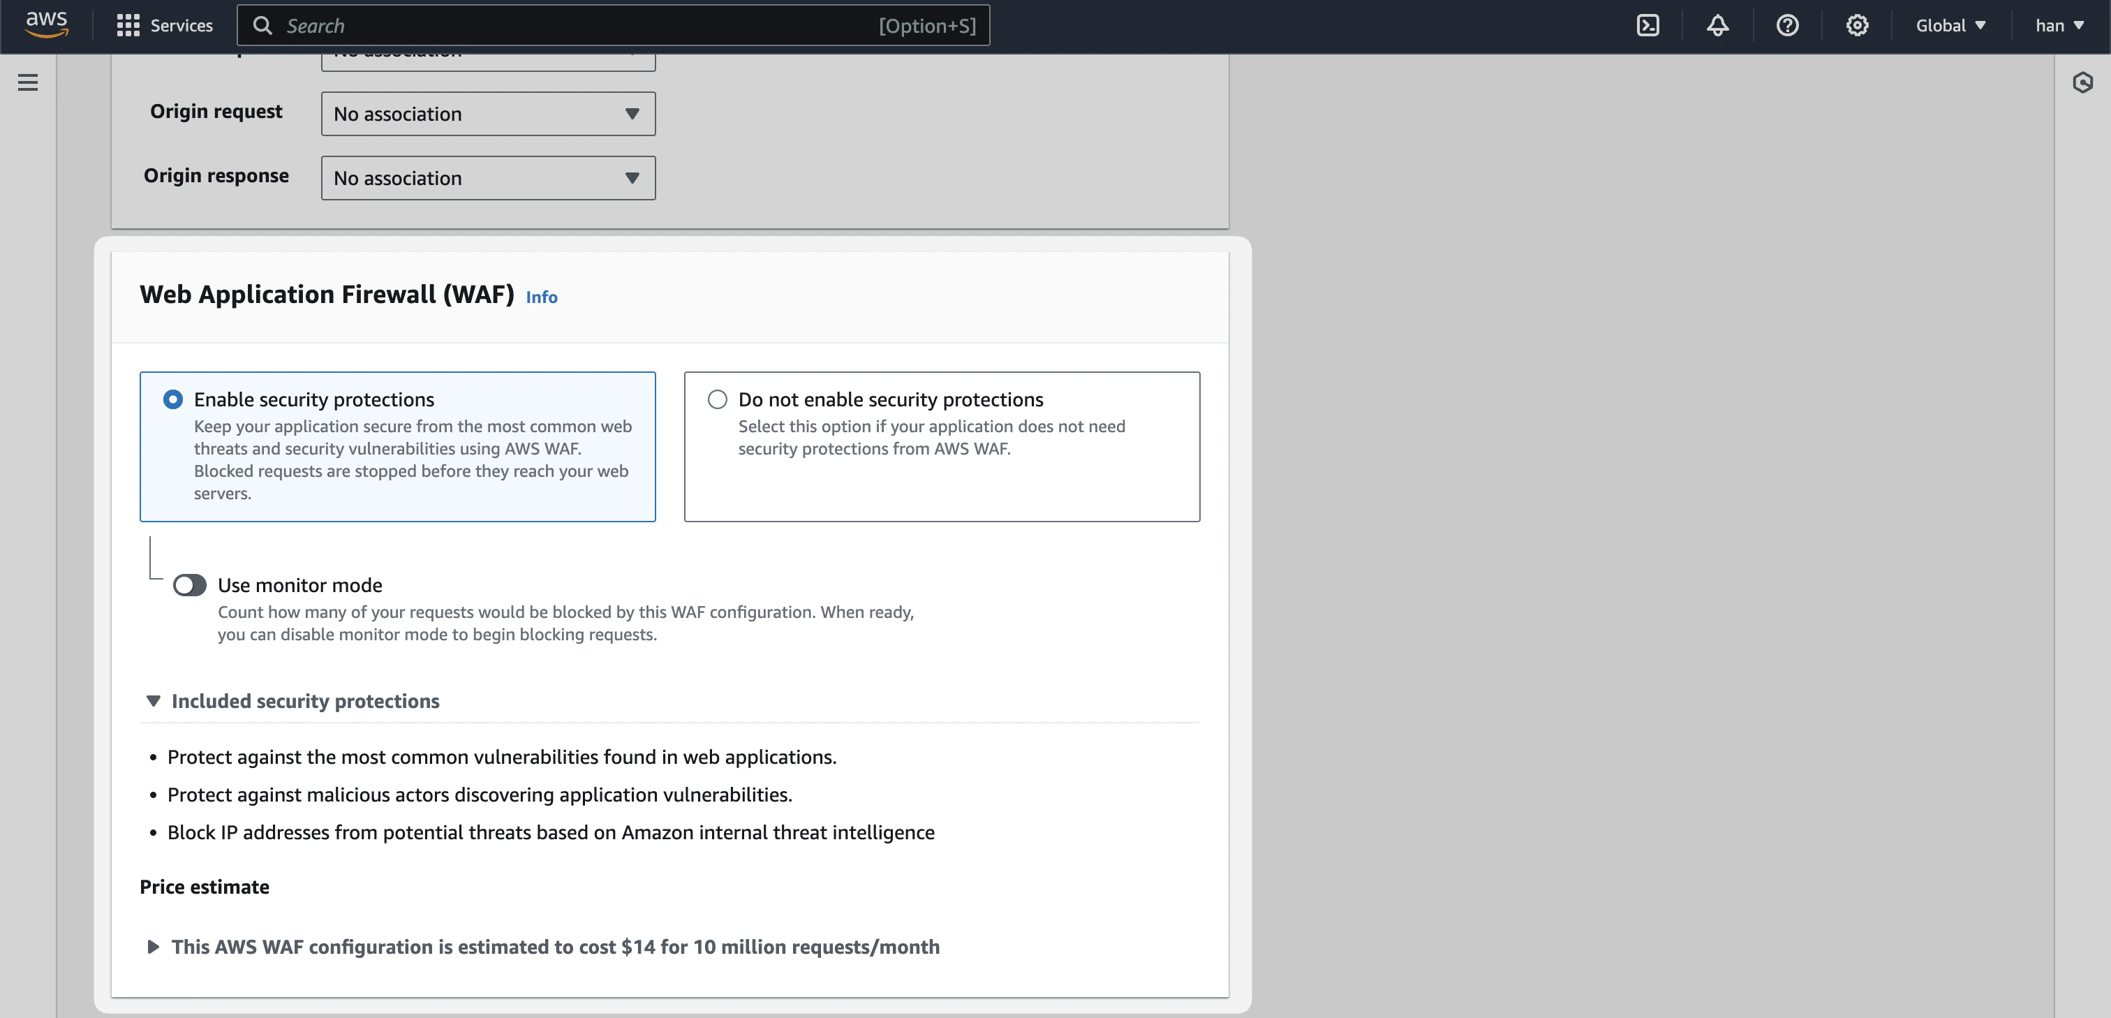Click the '[Option+S]' shortcut hint
The image size is (2111, 1018).
(x=927, y=25)
